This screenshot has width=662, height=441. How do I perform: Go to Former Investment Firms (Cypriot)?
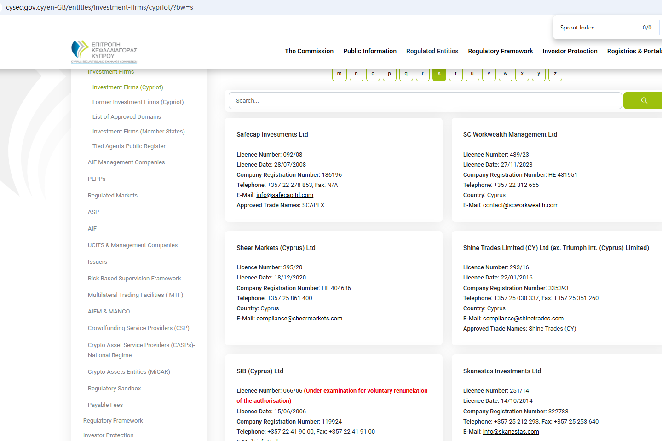138,102
